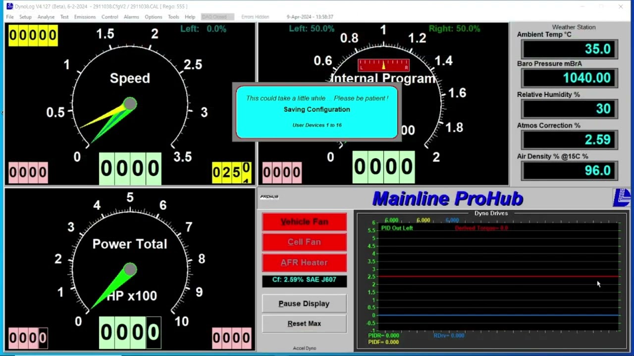
Task: Click the Cf: 2.59% SAE J607 readout
Action: tap(304, 280)
